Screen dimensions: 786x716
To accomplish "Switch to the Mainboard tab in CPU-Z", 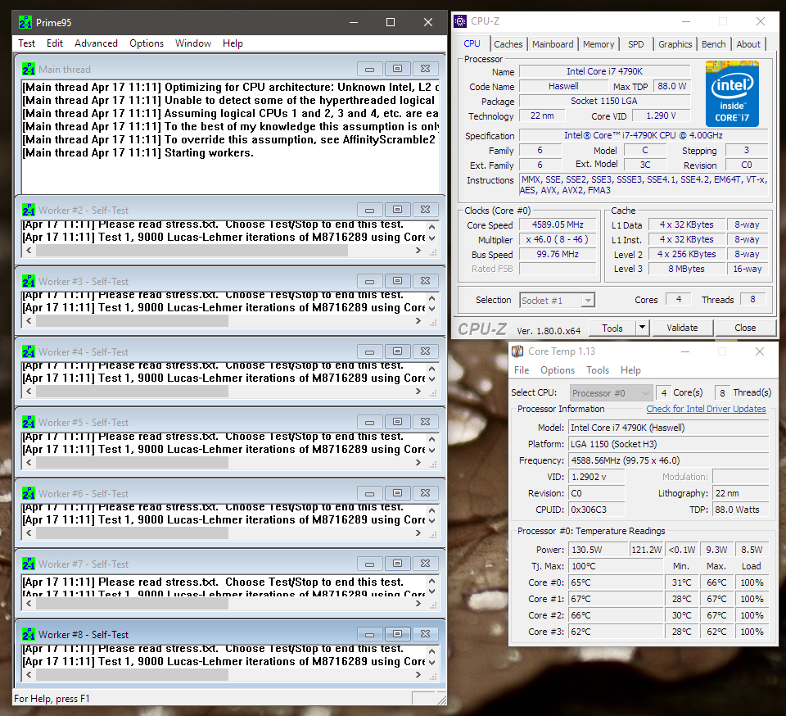I will pyautogui.click(x=553, y=44).
